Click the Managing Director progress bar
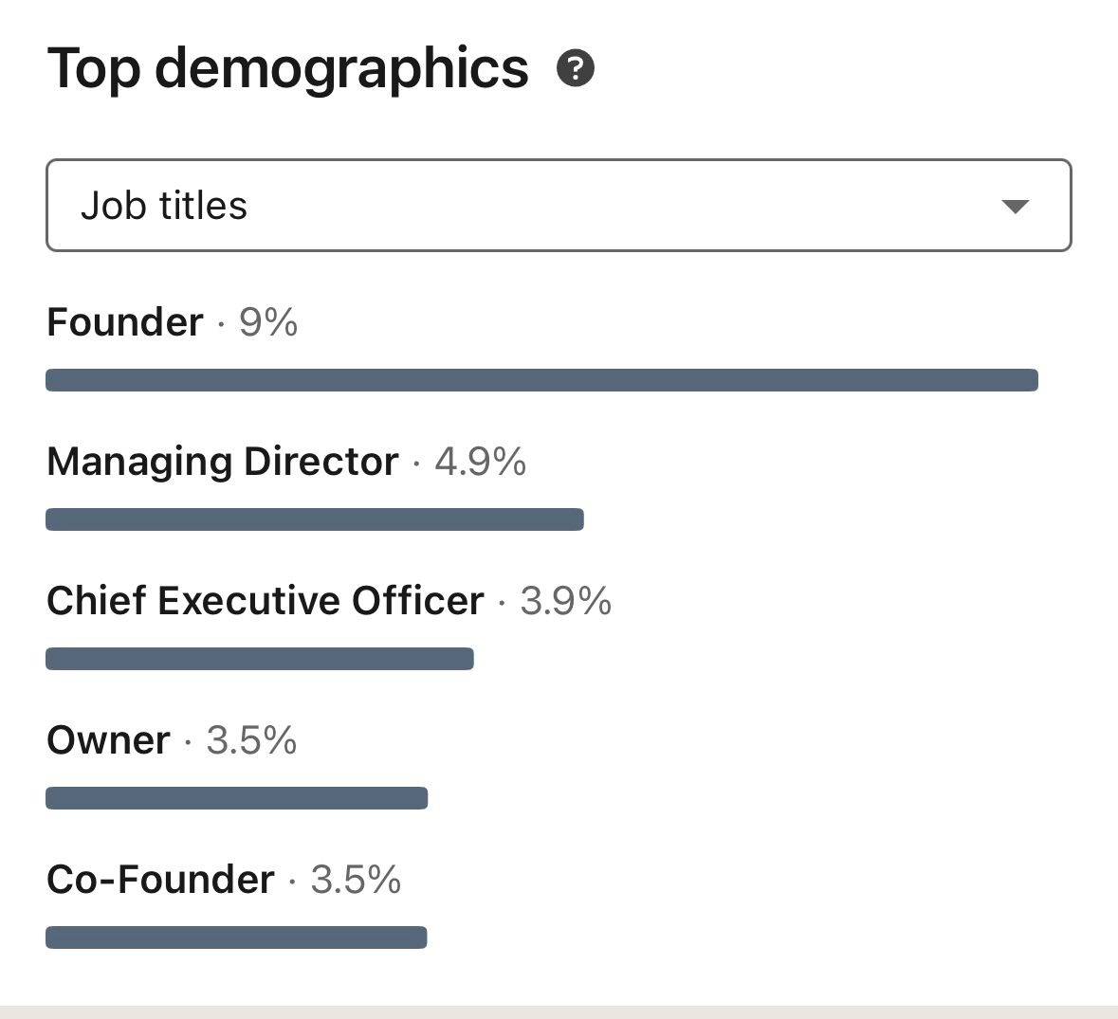The image size is (1118, 1019). (315, 519)
